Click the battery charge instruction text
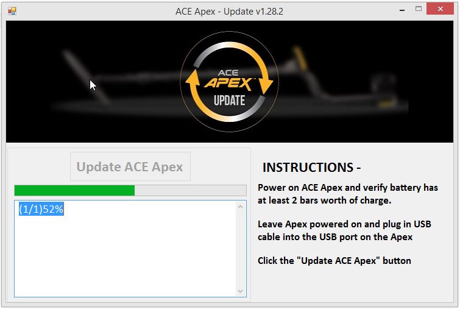This screenshot has width=460, height=309. (x=348, y=194)
